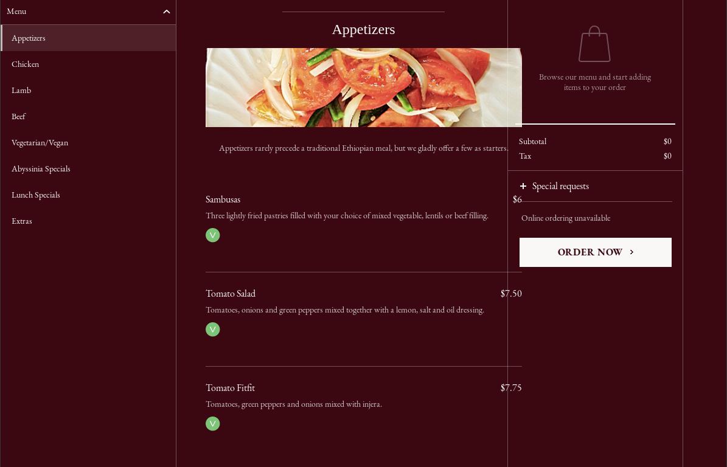Screen dimensions: 727x467
Task: Click the vegetarian badge under Sambusas
Action: click(x=212, y=235)
